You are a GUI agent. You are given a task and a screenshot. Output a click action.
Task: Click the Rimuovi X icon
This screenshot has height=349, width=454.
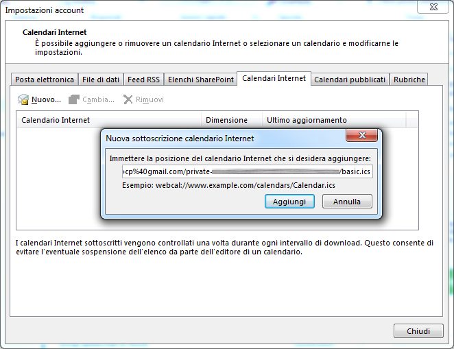point(128,100)
